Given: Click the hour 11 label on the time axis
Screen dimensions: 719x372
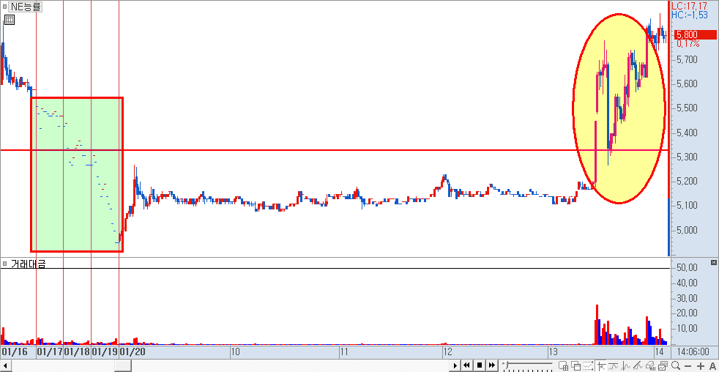Looking at the screenshot, I should click(345, 351).
